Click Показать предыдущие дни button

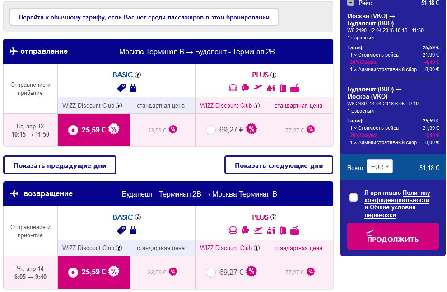point(60,165)
